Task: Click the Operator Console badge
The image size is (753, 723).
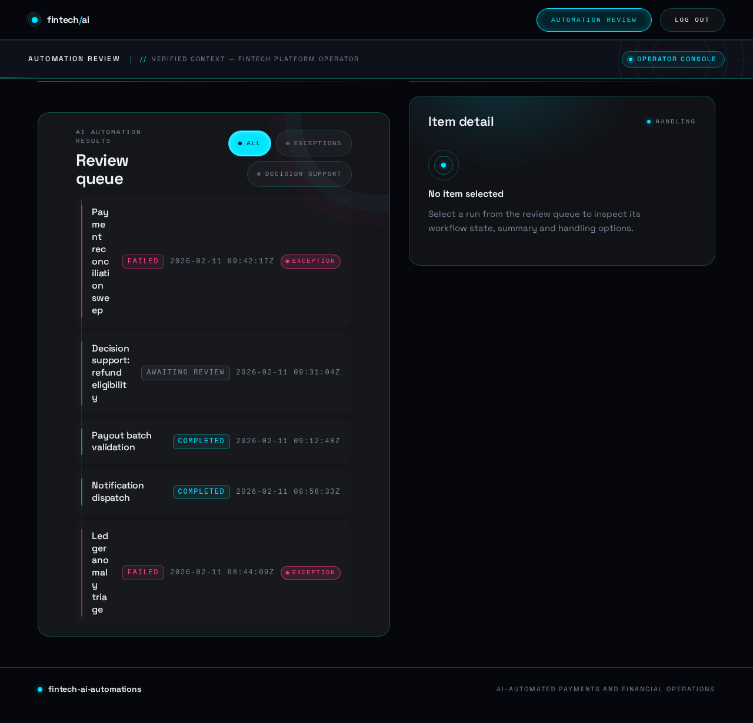Action: 673,59
